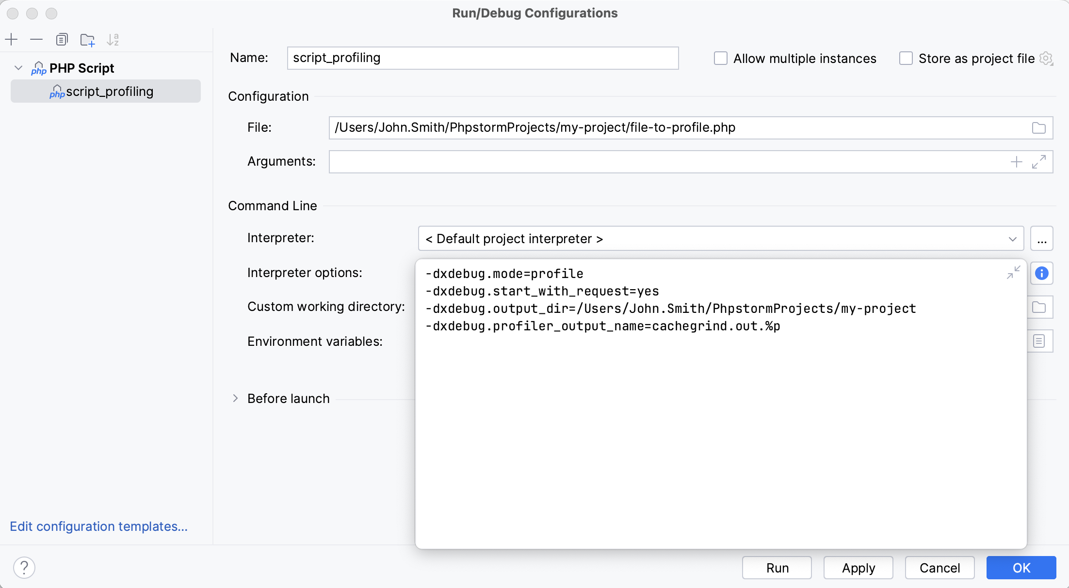Enable Allow multiple instances checkbox

pos(720,58)
